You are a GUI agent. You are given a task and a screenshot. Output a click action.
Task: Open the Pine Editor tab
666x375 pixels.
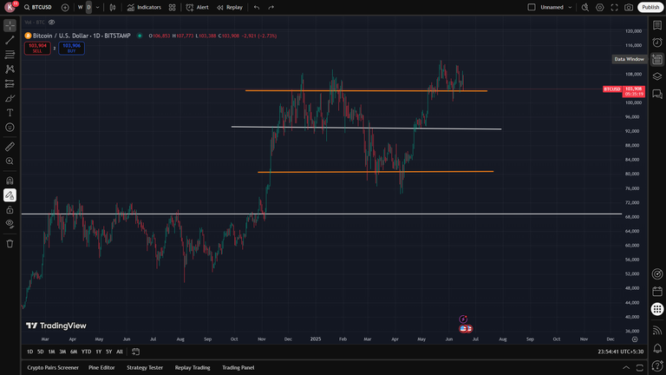point(101,368)
